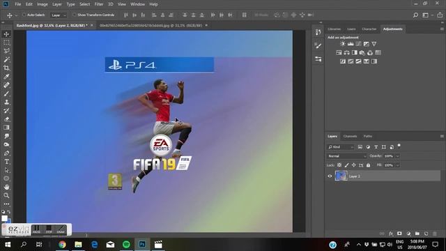Screen dimensions: 446x251
Task: Toggle the type layer filter
Action: pyautogui.click(x=376, y=147)
